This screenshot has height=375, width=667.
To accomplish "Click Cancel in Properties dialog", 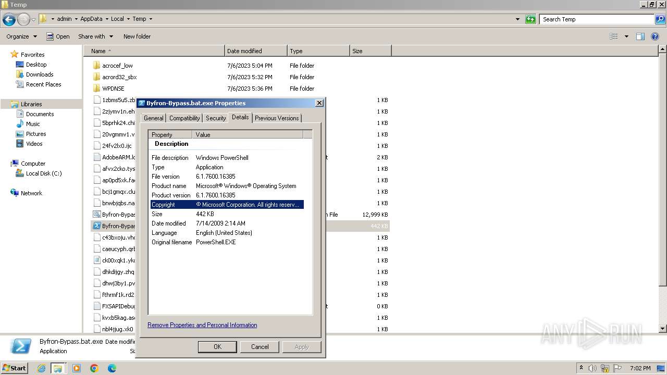I will pos(260,347).
